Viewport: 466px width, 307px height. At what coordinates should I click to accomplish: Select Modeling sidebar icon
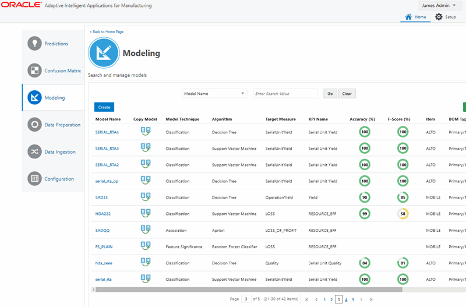pos(35,97)
